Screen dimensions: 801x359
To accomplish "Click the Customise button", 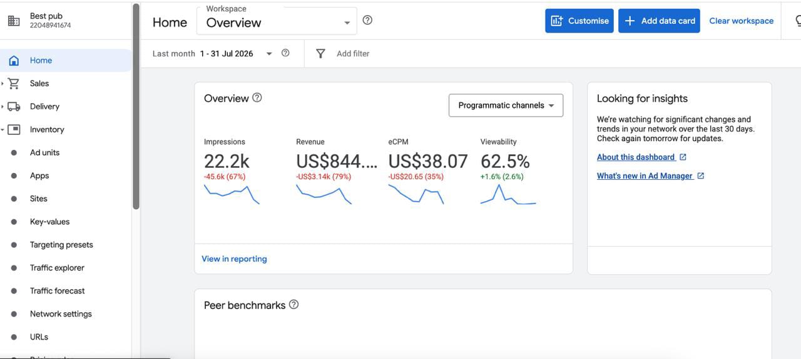I will click(579, 21).
